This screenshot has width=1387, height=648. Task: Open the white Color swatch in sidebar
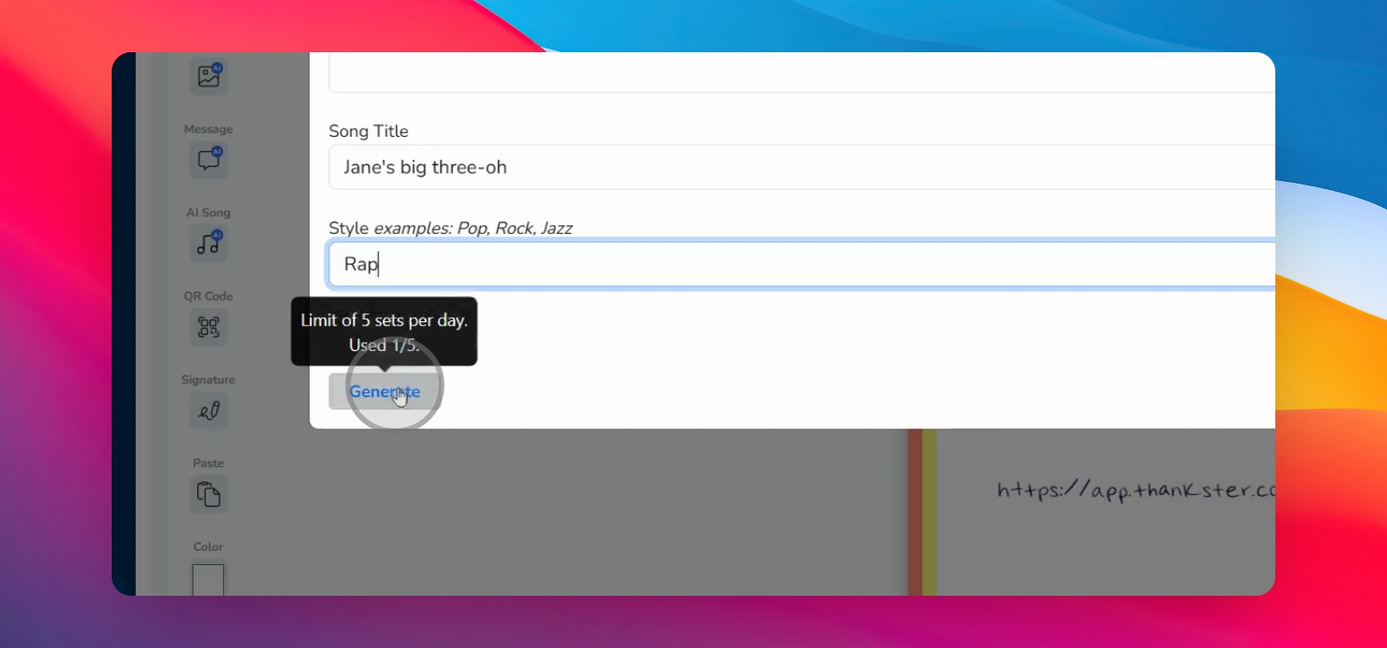pyautogui.click(x=208, y=578)
